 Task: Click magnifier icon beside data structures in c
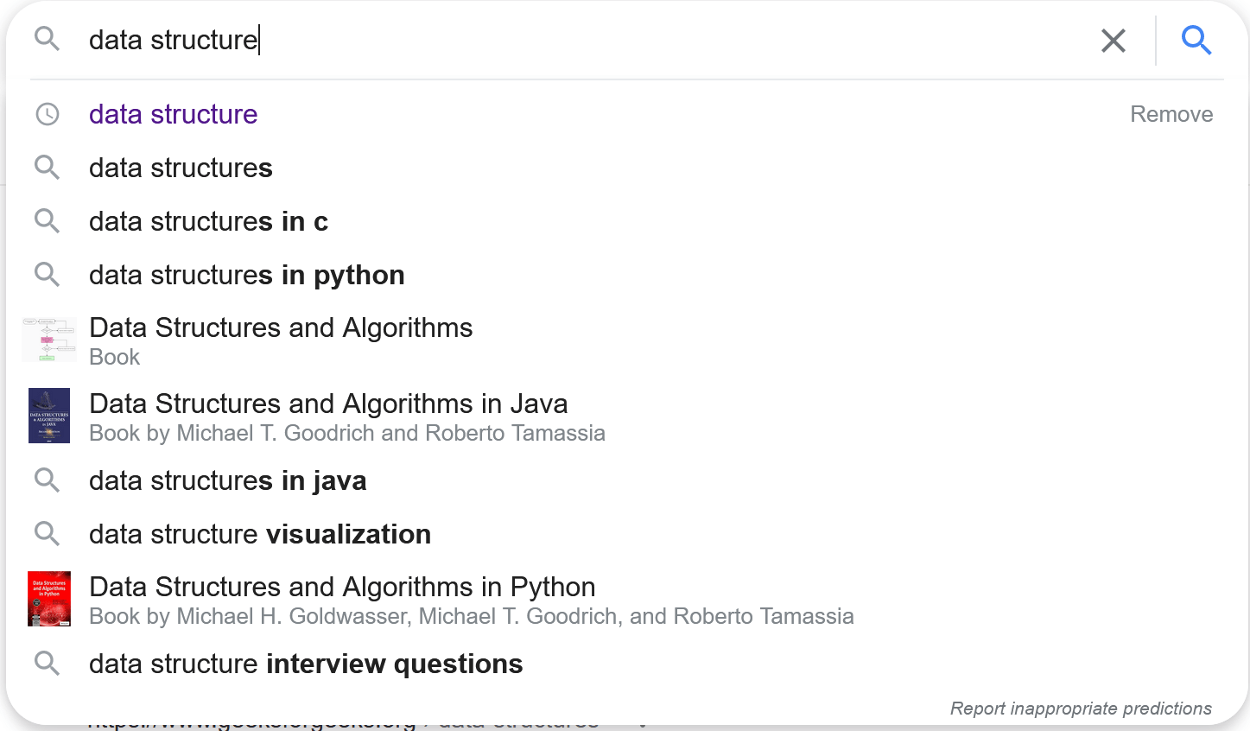pyautogui.click(x=48, y=221)
